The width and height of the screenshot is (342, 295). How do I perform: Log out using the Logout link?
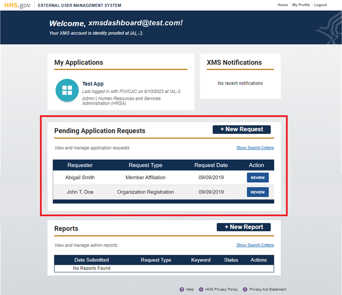[320, 5]
